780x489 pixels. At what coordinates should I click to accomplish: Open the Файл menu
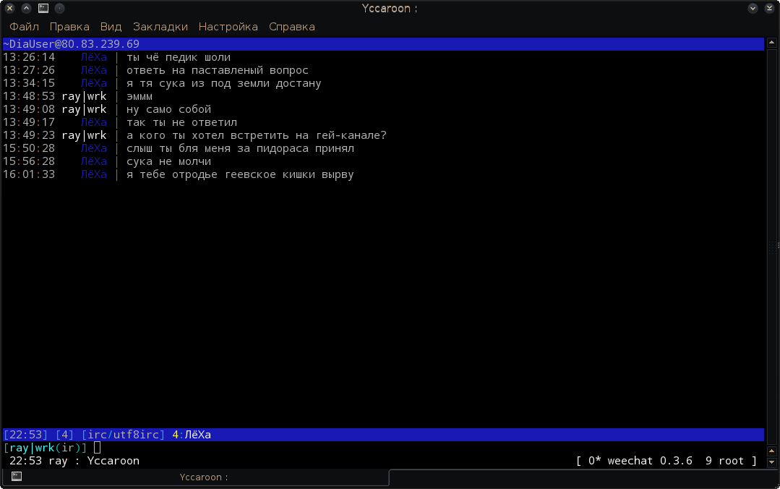pyautogui.click(x=24, y=27)
